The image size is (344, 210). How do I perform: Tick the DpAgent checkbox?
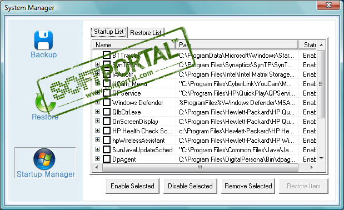click(107, 159)
